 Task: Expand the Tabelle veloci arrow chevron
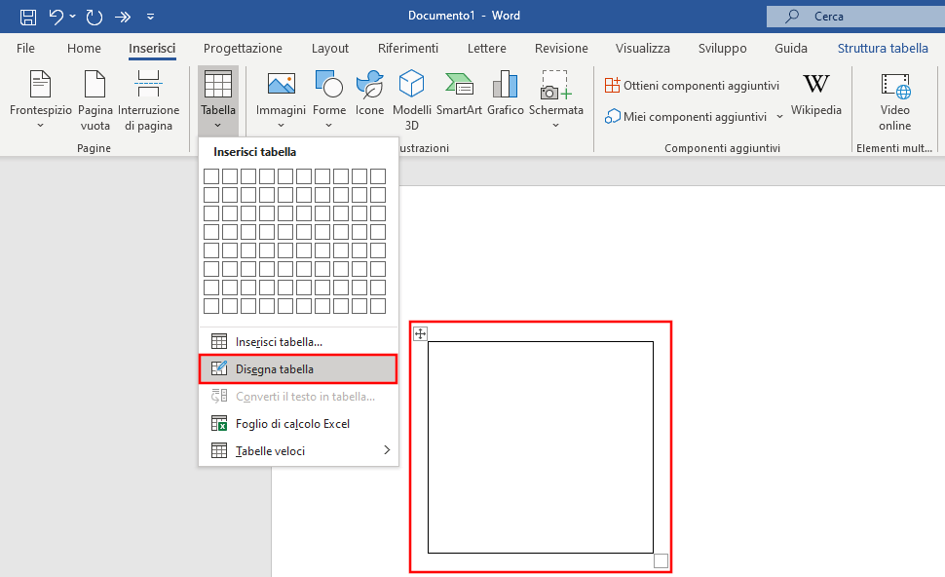(x=387, y=449)
